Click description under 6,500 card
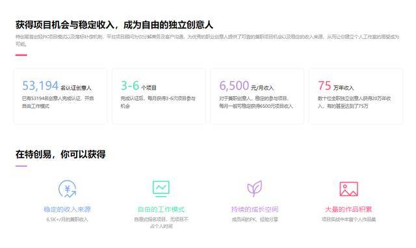Viewport: 416px width, 248px height. click(256, 102)
